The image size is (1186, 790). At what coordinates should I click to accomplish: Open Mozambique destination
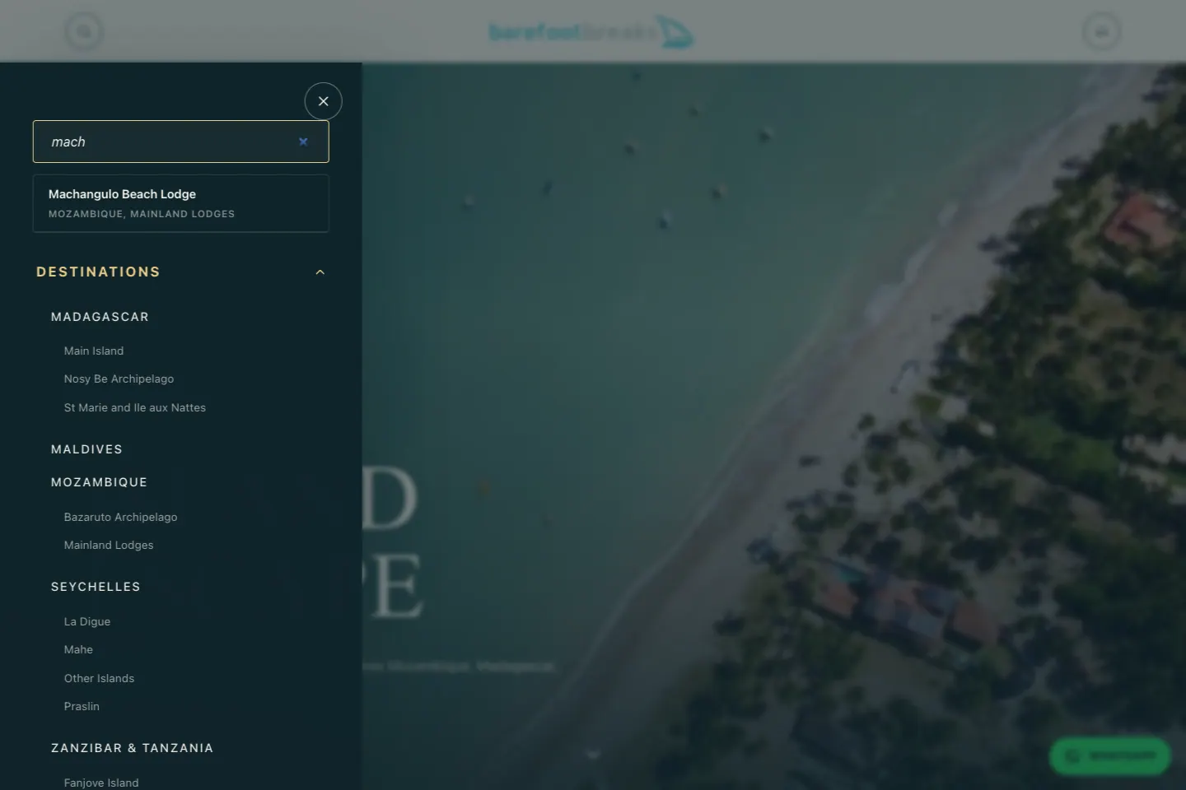pos(99,482)
